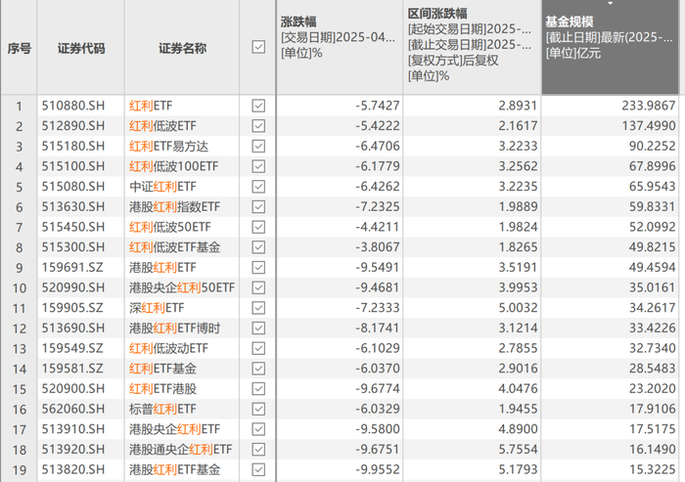Click fund size value 233.9867
685x482 pixels.
tap(649, 106)
